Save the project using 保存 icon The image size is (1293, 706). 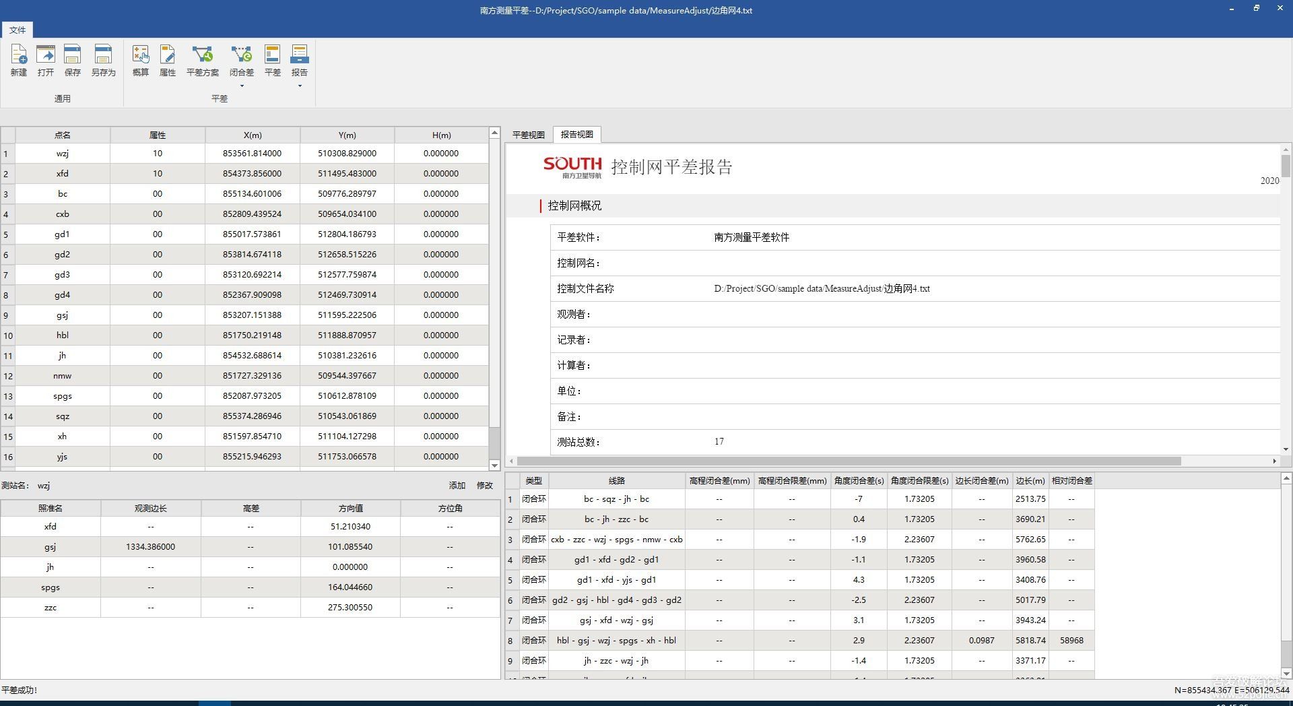pyautogui.click(x=72, y=60)
